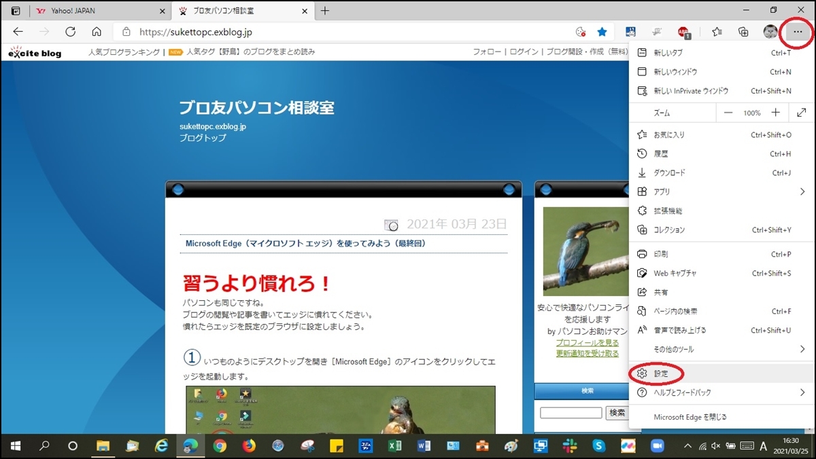
Task: Click the 人気ブログランキング link
Action: pyautogui.click(x=124, y=52)
